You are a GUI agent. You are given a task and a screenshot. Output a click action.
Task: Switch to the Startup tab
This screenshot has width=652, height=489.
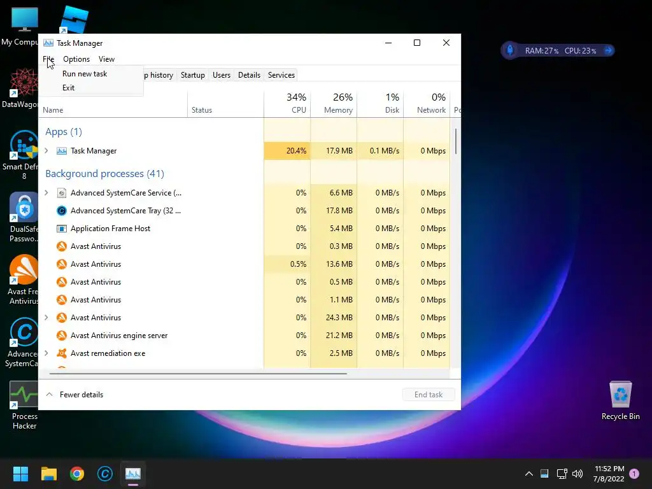coord(192,75)
